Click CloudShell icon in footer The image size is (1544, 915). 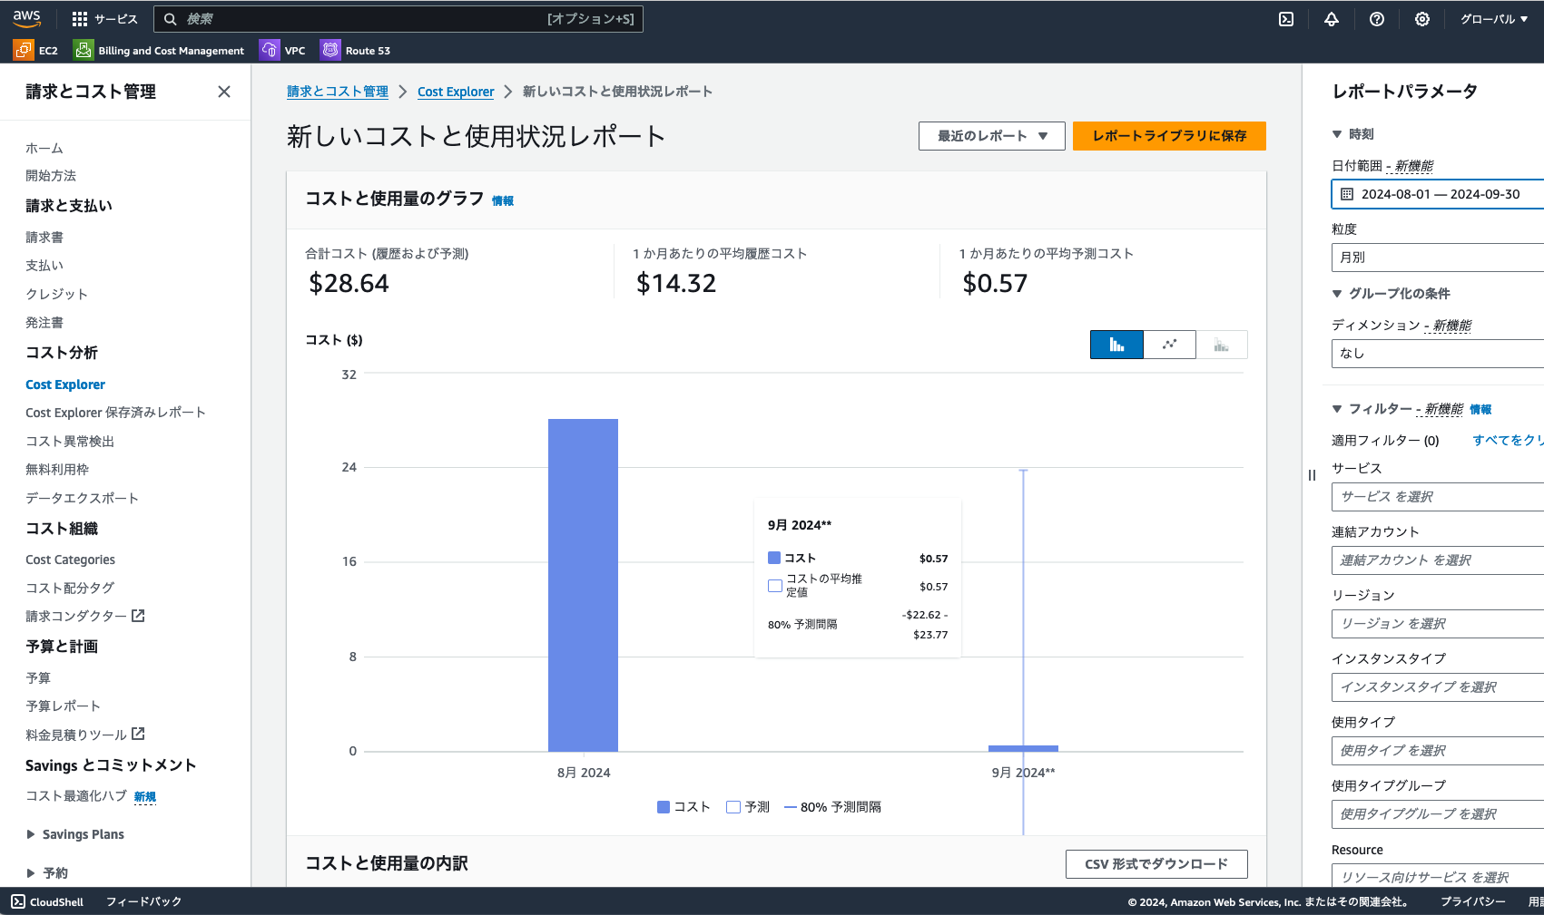pos(18,901)
